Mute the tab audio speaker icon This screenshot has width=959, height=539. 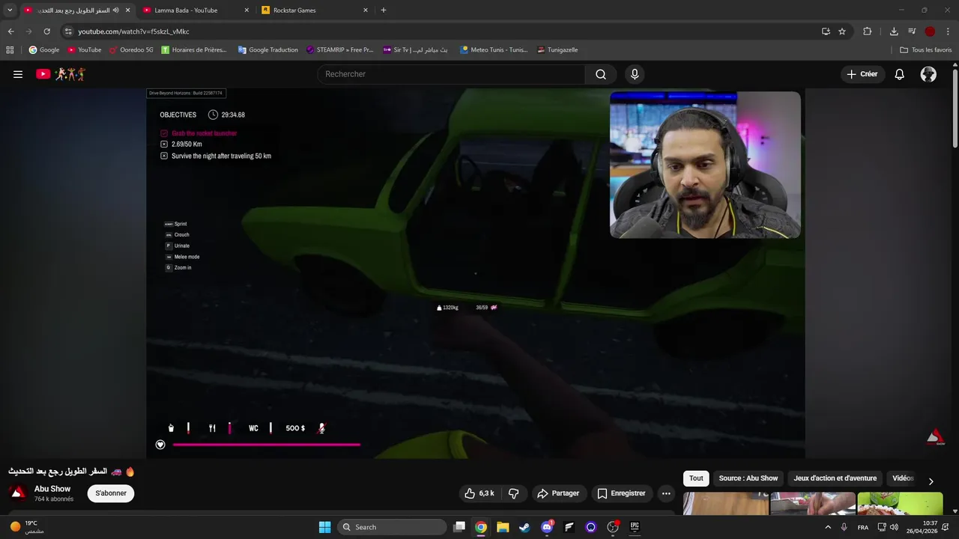tap(115, 10)
